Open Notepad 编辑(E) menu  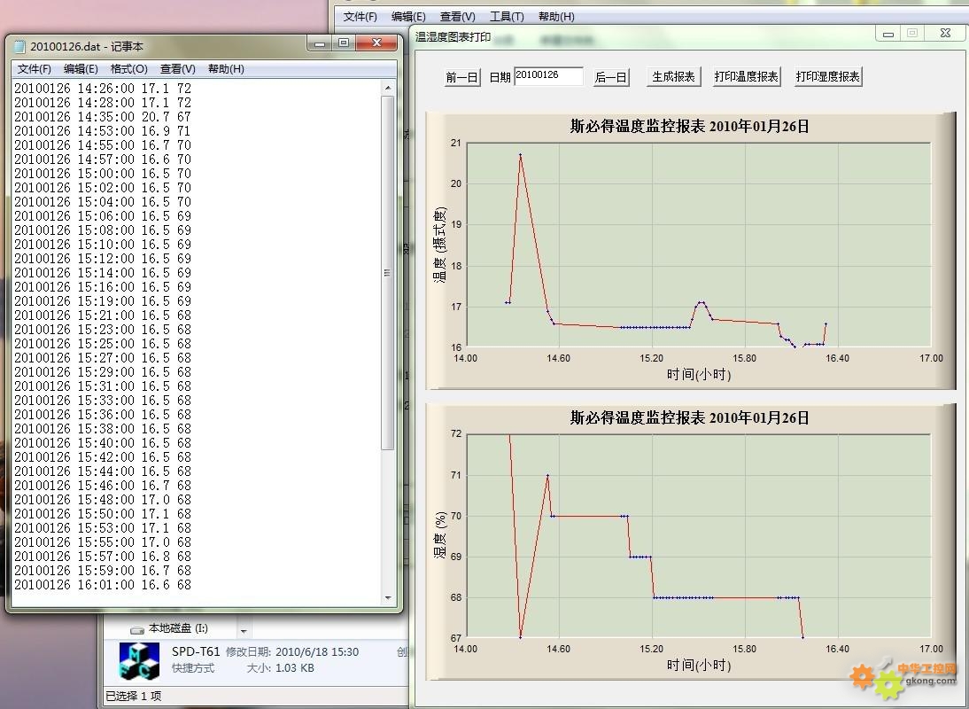[81, 68]
